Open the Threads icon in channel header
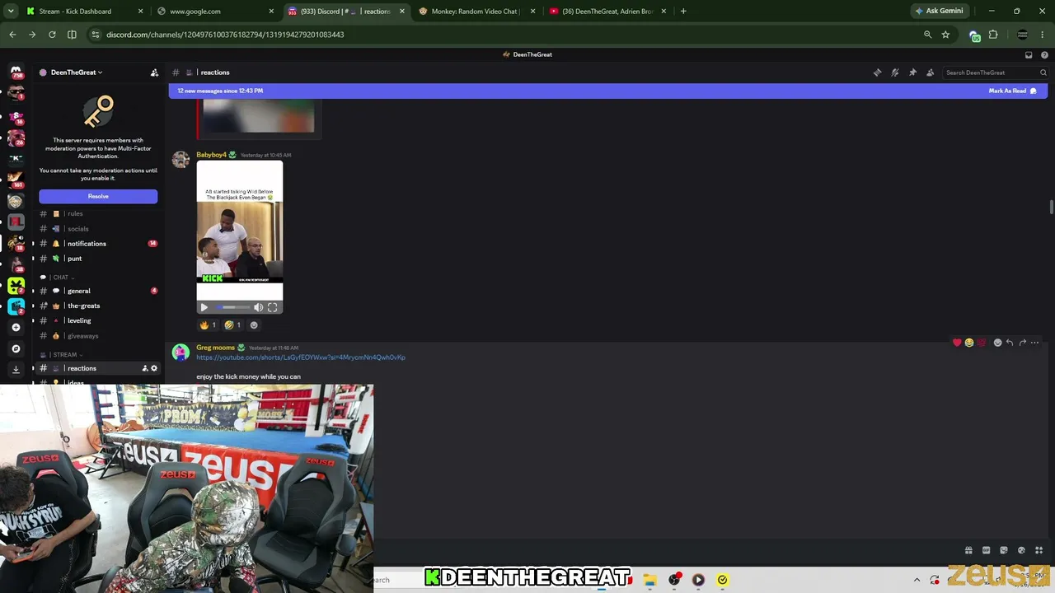 (x=877, y=72)
